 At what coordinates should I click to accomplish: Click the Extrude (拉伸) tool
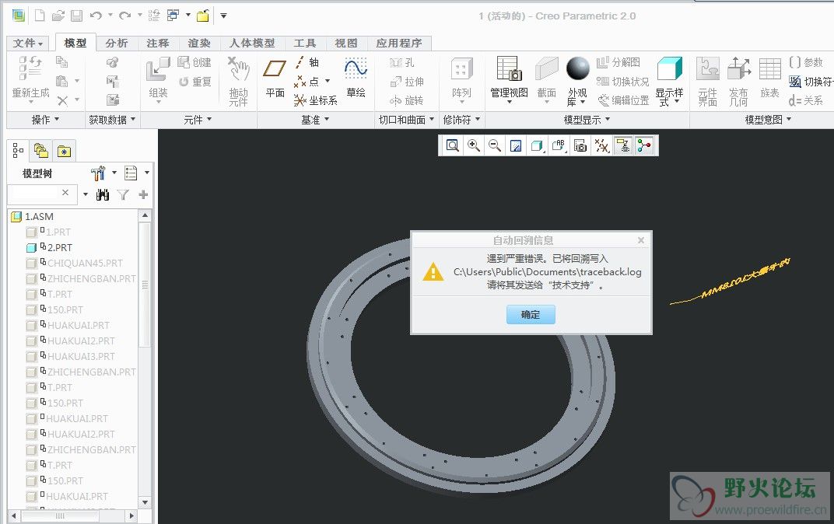coord(407,82)
